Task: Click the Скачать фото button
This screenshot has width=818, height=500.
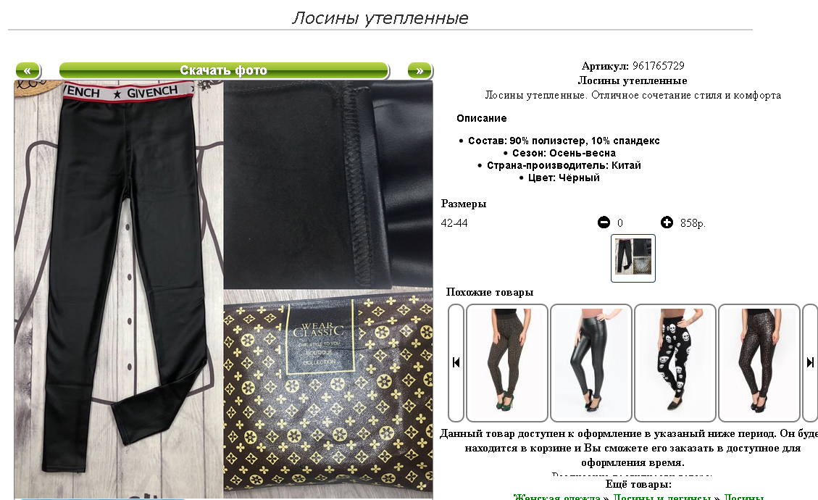Action: point(224,70)
